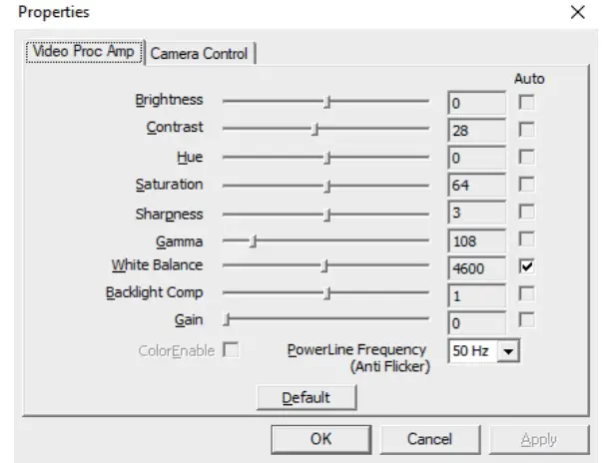606x463 pixels.
Task: Click the Sharpness slider handle
Action: [x=327, y=214]
